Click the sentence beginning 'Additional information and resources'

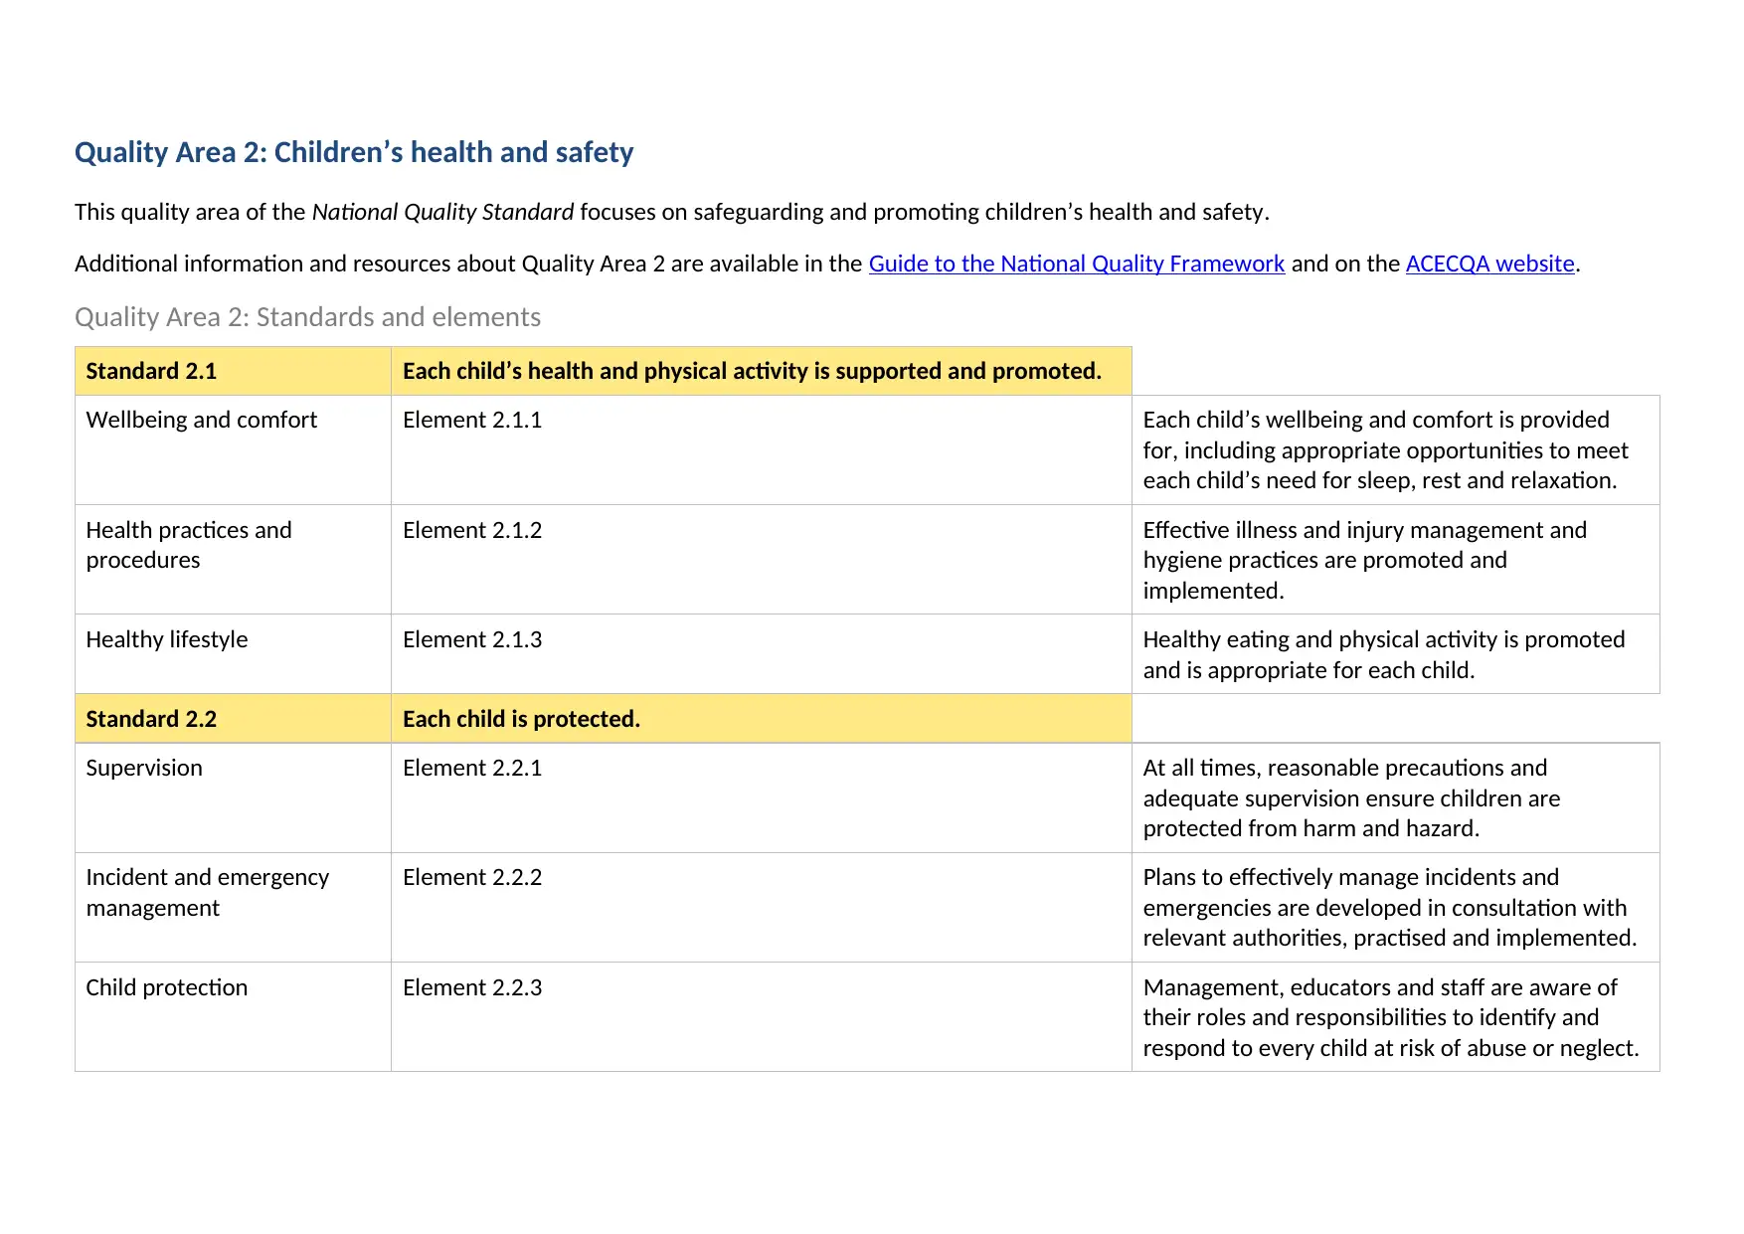tap(827, 264)
